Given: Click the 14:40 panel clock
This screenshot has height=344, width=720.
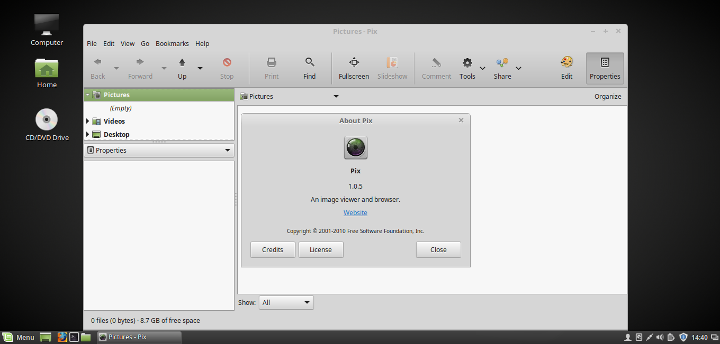Looking at the screenshot, I should click(700, 337).
